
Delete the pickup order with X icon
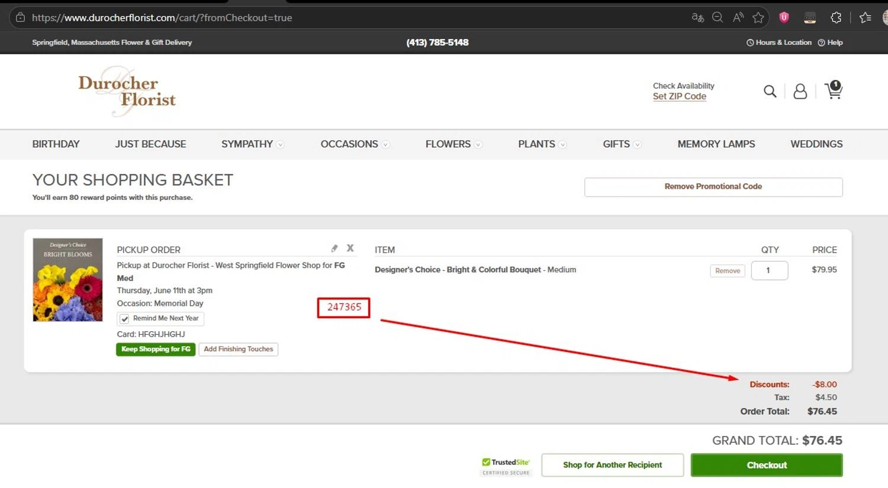[x=350, y=248]
